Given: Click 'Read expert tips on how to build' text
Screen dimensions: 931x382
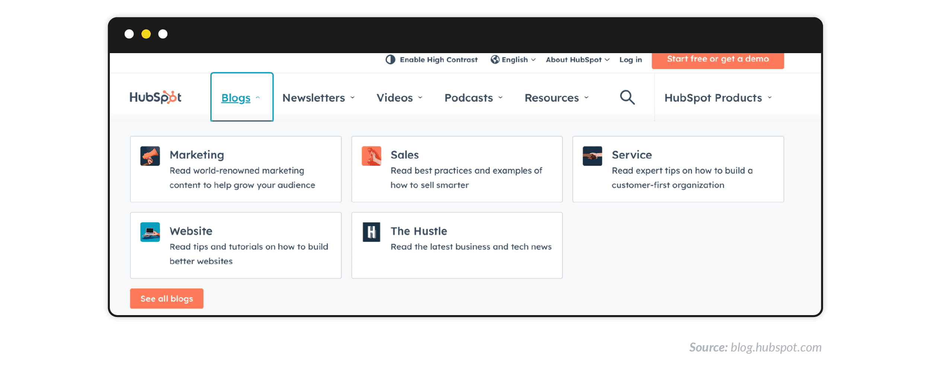Looking at the screenshot, I should pyautogui.click(x=682, y=178).
